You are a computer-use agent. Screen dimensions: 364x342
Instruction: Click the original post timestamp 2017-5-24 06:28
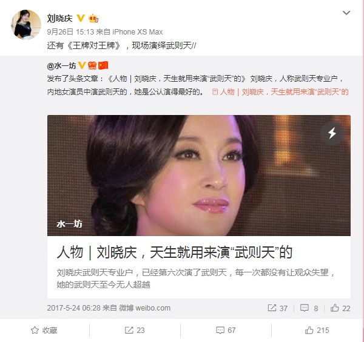(x=73, y=308)
